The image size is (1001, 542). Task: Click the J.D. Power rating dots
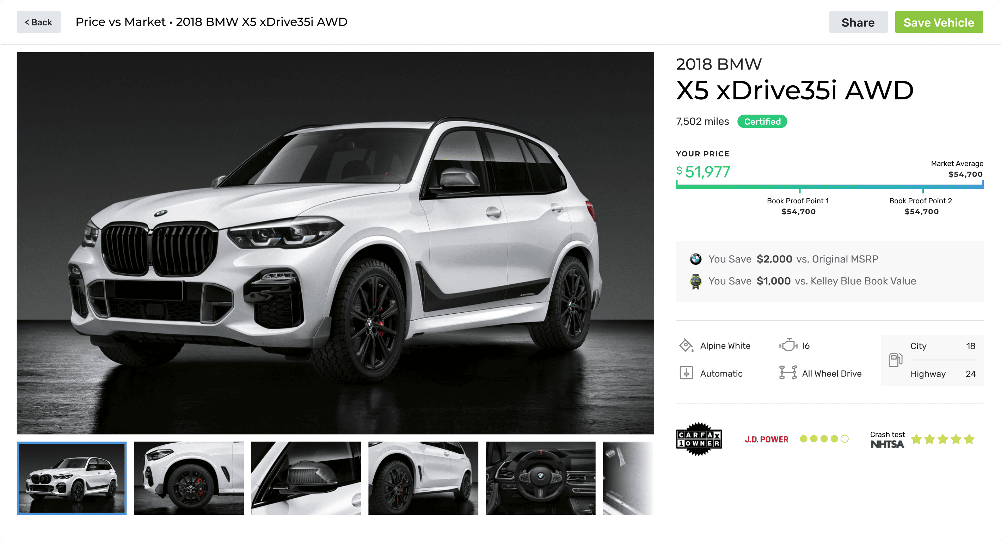pyautogui.click(x=824, y=439)
